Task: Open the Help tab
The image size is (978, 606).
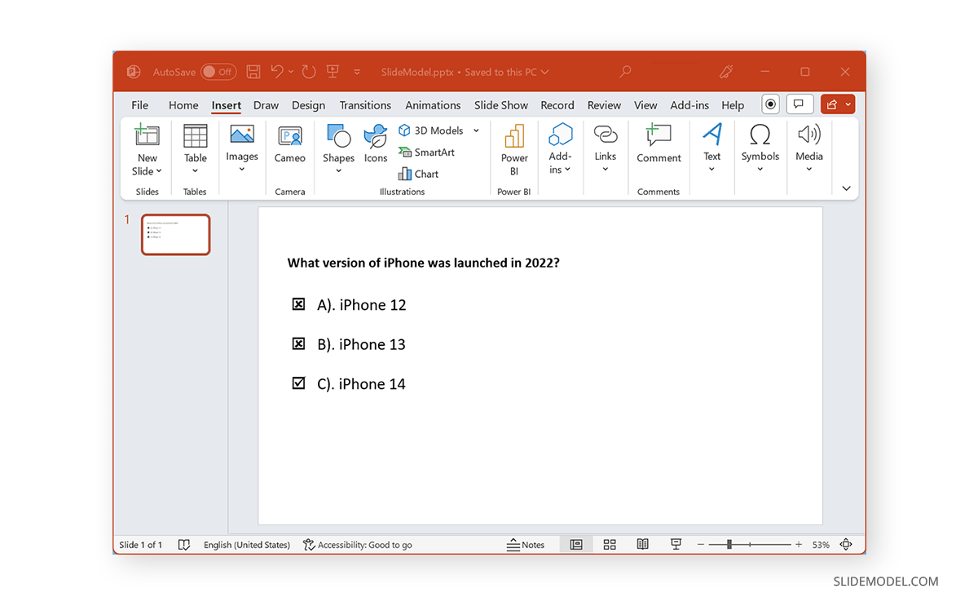Action: [x=733, y=105]
